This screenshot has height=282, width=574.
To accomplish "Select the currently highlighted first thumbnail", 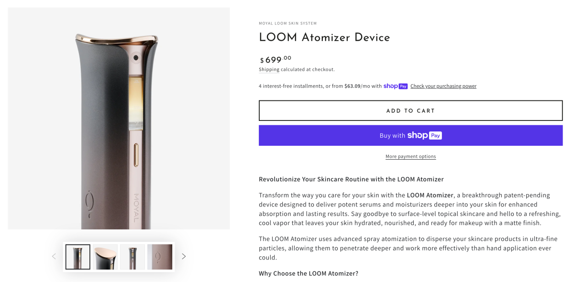I will pos(78,257).
